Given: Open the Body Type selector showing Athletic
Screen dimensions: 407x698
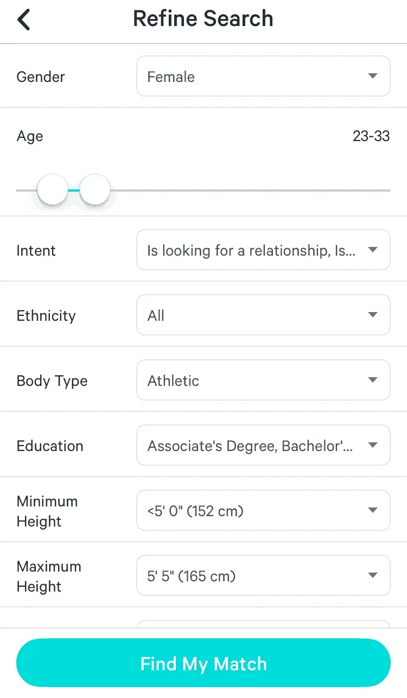Looking at the screenshot, I should (263, 380).
